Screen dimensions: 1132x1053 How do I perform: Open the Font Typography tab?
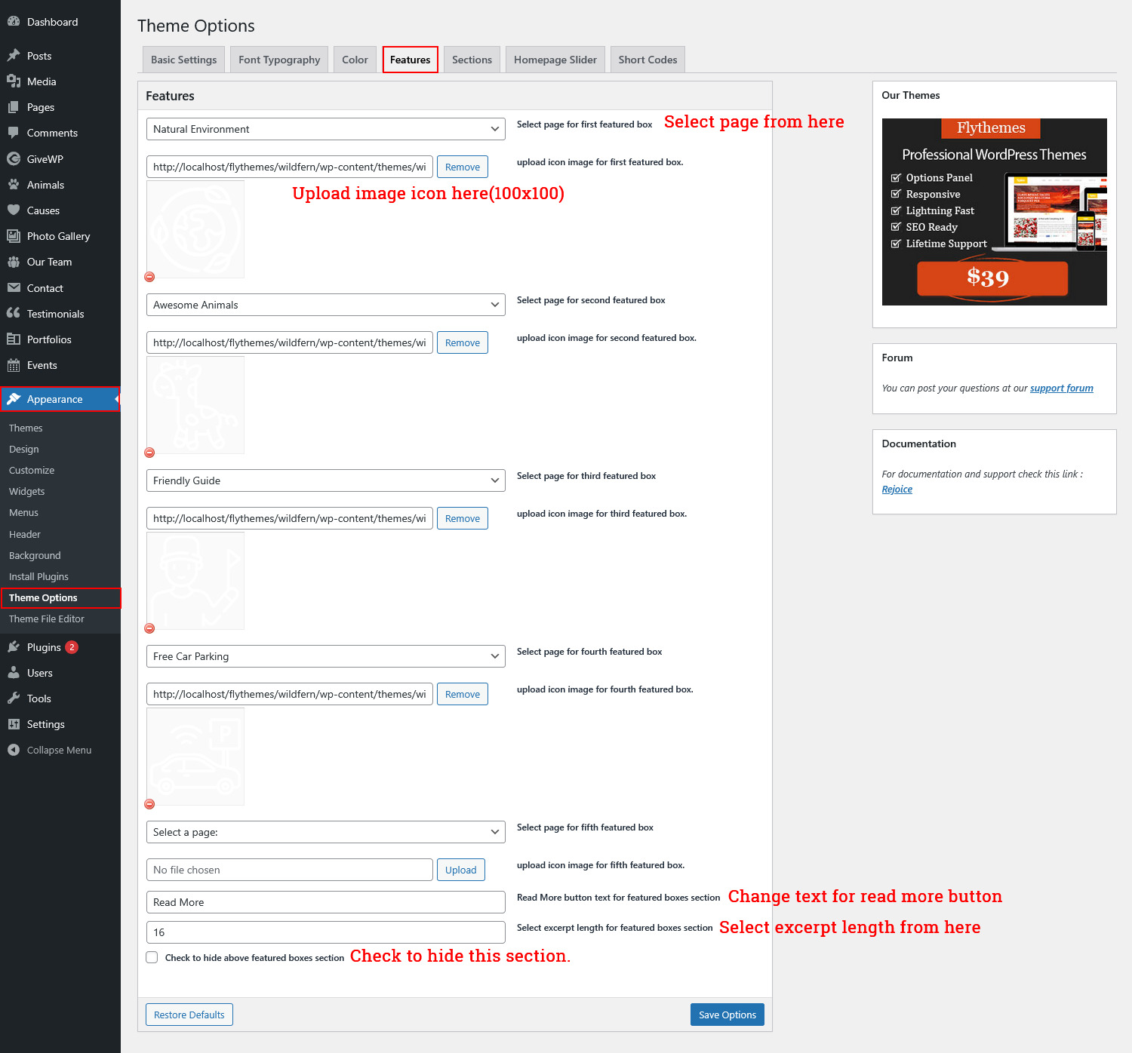279,60
